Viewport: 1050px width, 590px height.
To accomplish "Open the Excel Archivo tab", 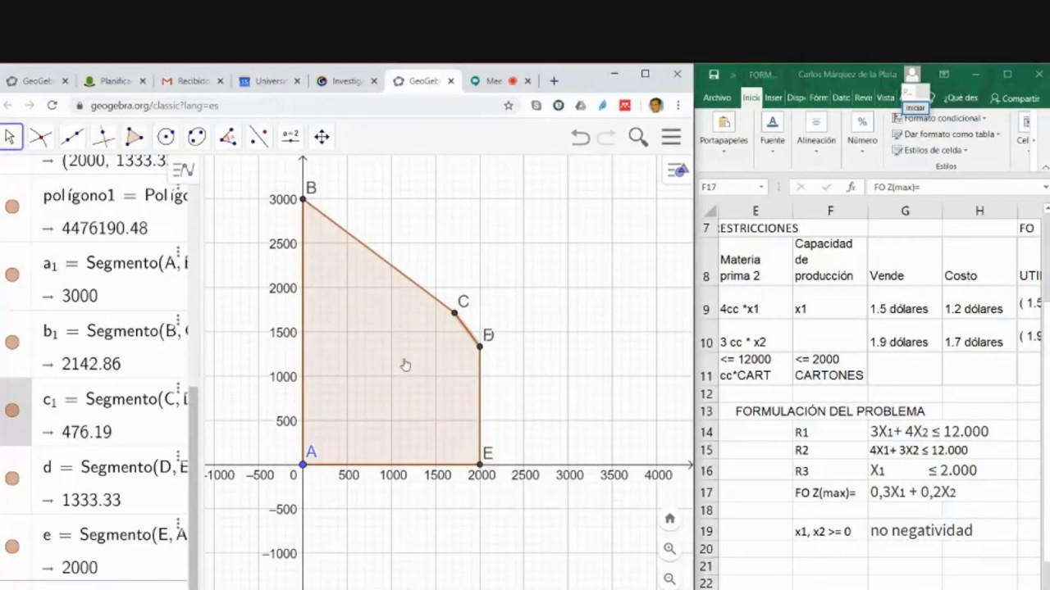I will [717, 98].
